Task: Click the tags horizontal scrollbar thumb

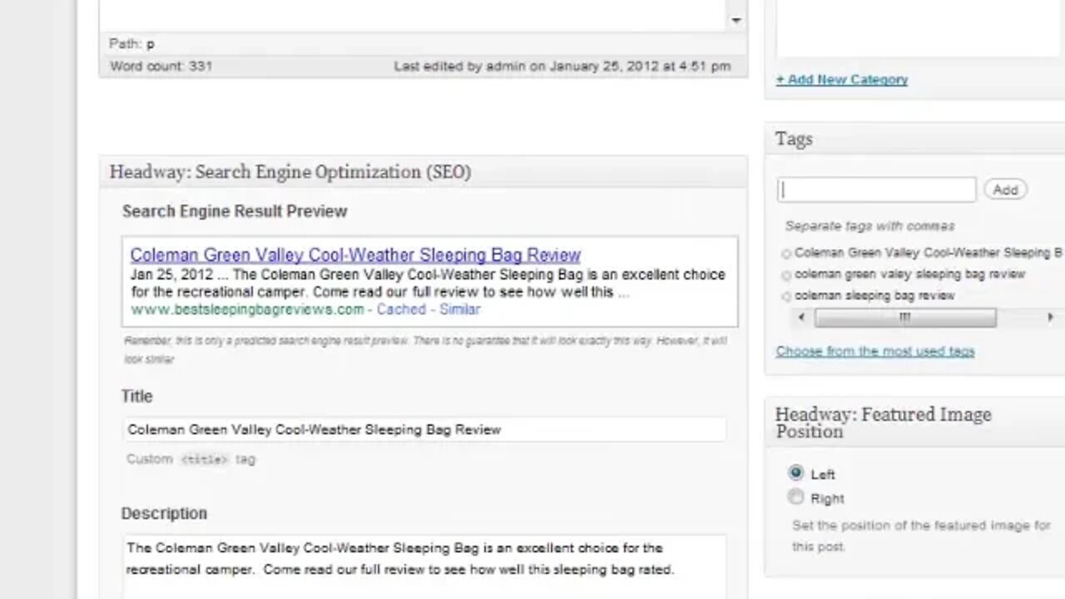Action: 905,317
